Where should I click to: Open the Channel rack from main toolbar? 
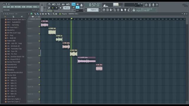(x=107, y=10)
